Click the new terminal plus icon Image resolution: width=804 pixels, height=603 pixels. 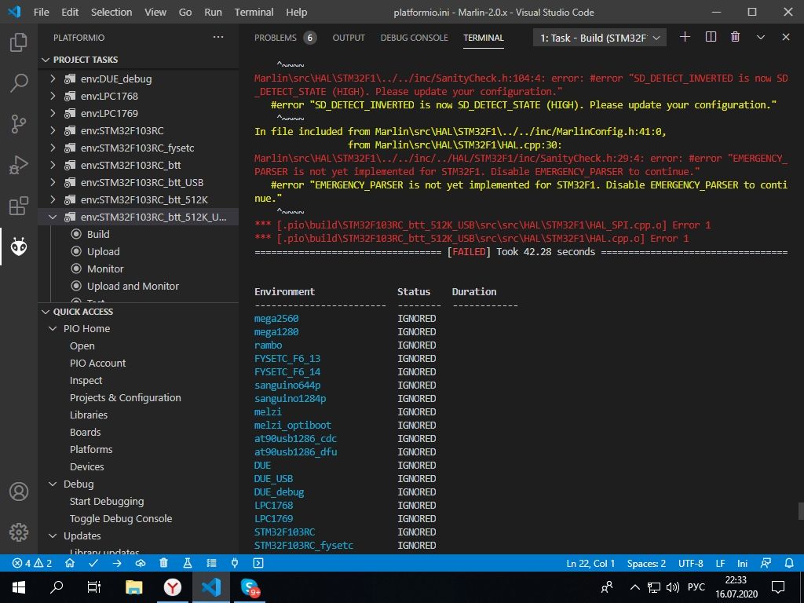[x=685, y=37]
